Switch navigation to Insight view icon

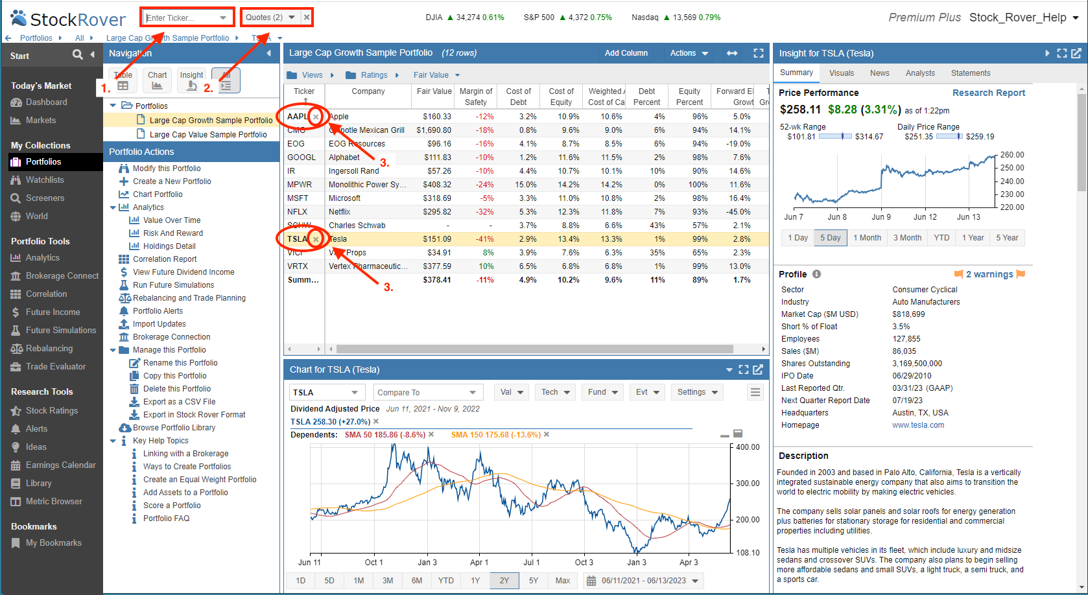[191, 80]
